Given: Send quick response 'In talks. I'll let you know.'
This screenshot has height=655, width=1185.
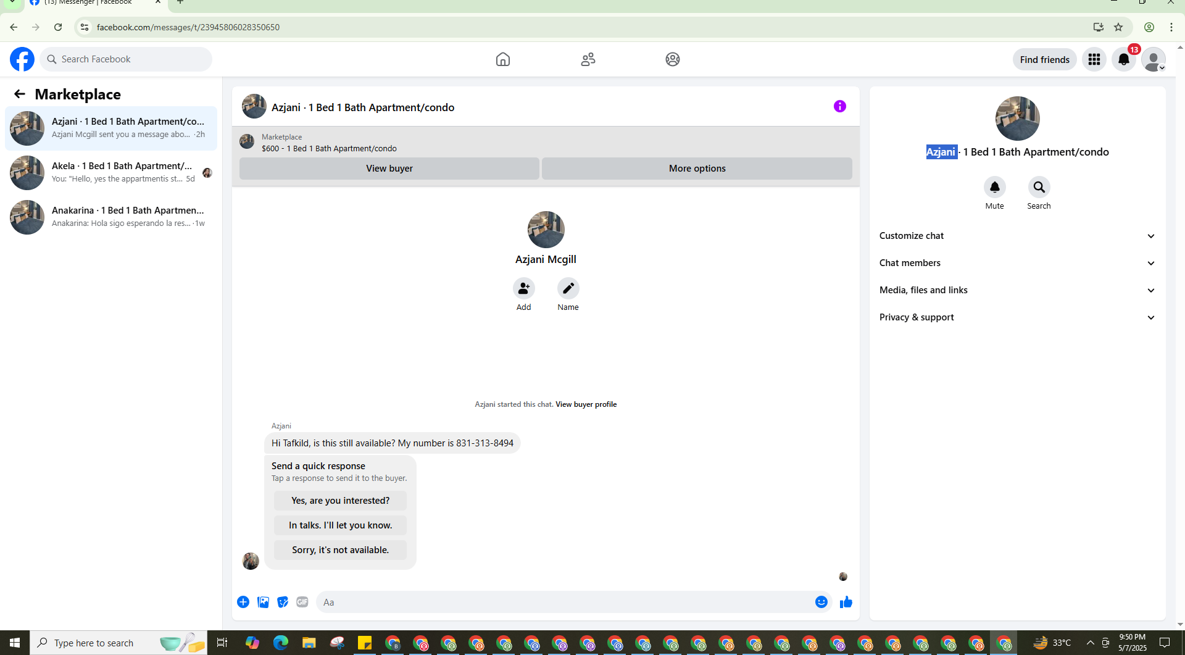Looking at the screenshot, I should click(340, 525).
